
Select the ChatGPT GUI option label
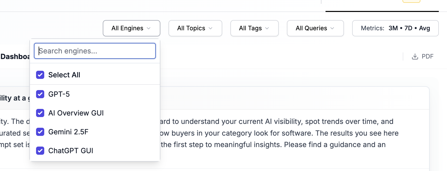(71, 151)
